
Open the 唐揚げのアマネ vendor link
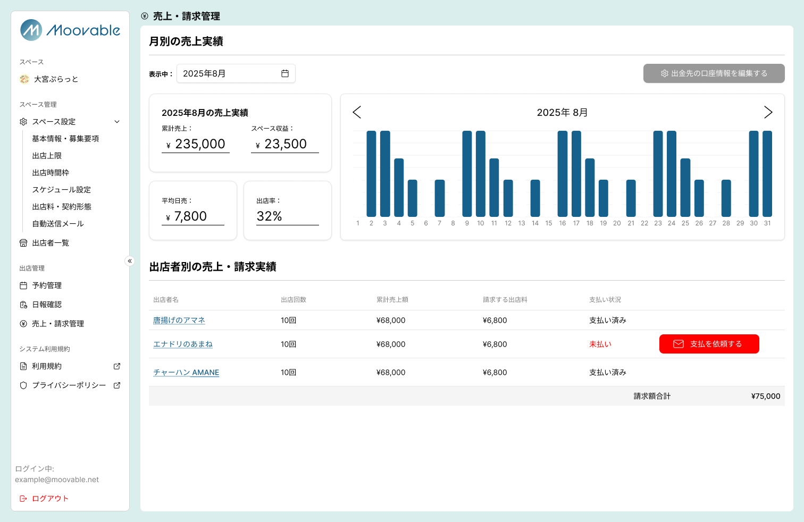[179, 320]
